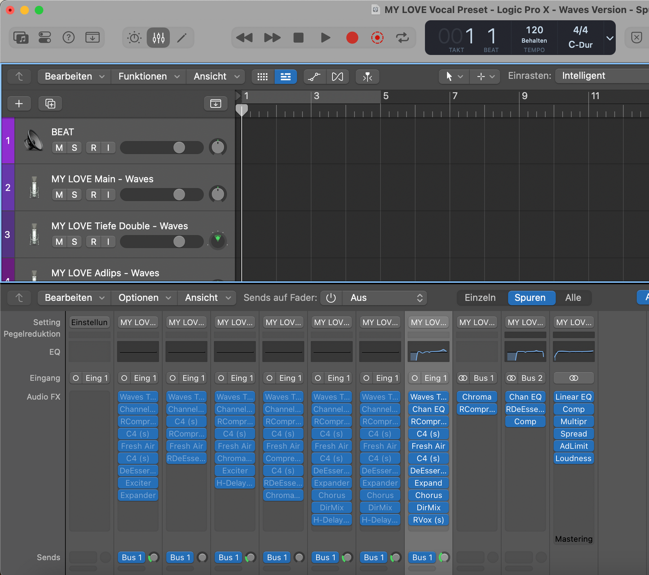Toggle the Mixer button in control bar
649x575 pixels.
[x=159, y=38]
